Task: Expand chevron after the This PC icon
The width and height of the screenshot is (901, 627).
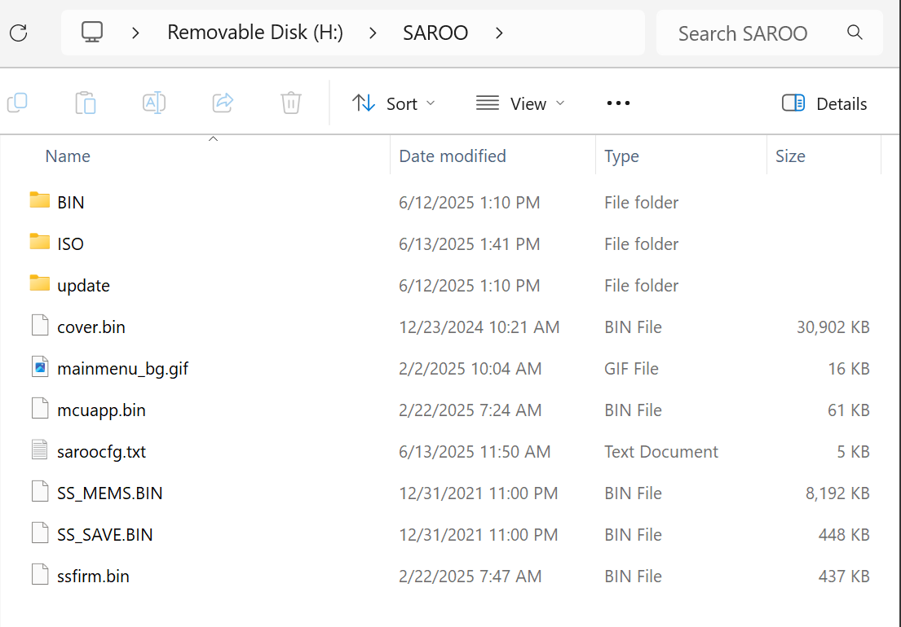Action: [135, 33]
